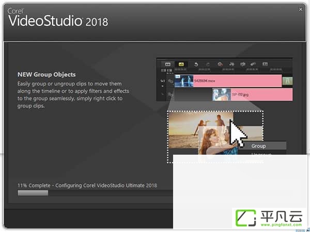Click the 542B6B4.mov clip thumbnail
Image resolution: width=310 pixels, height=232 pixels.
click(184, 81)
